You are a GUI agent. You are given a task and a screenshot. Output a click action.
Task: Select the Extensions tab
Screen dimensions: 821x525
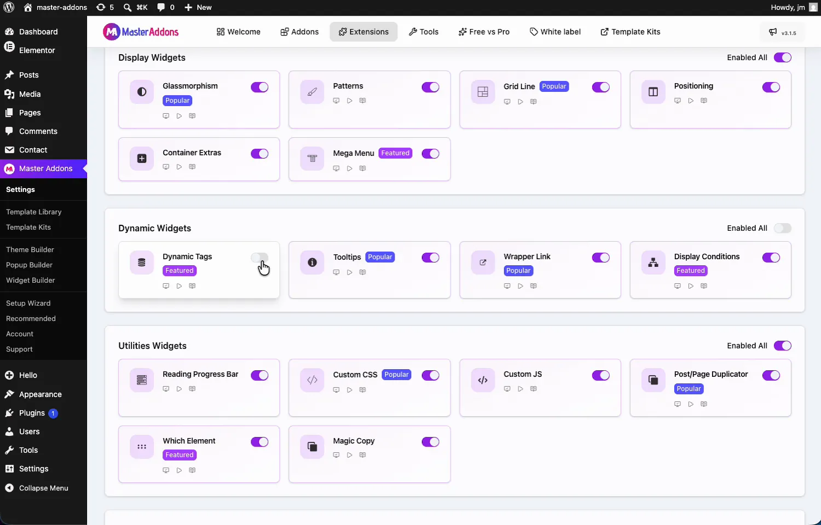coord(363,32)
